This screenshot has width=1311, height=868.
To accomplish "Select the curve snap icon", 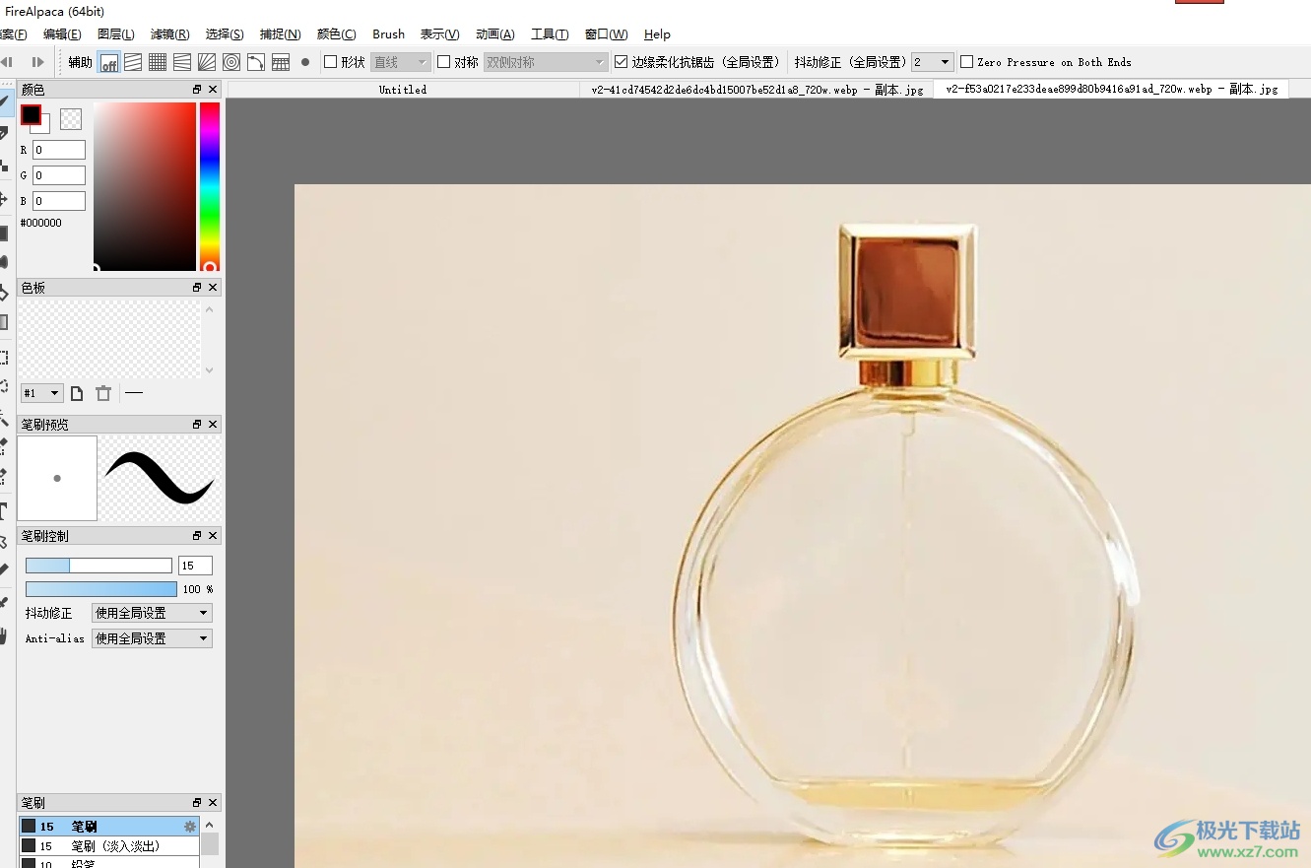I will click(x=255, y=63).
